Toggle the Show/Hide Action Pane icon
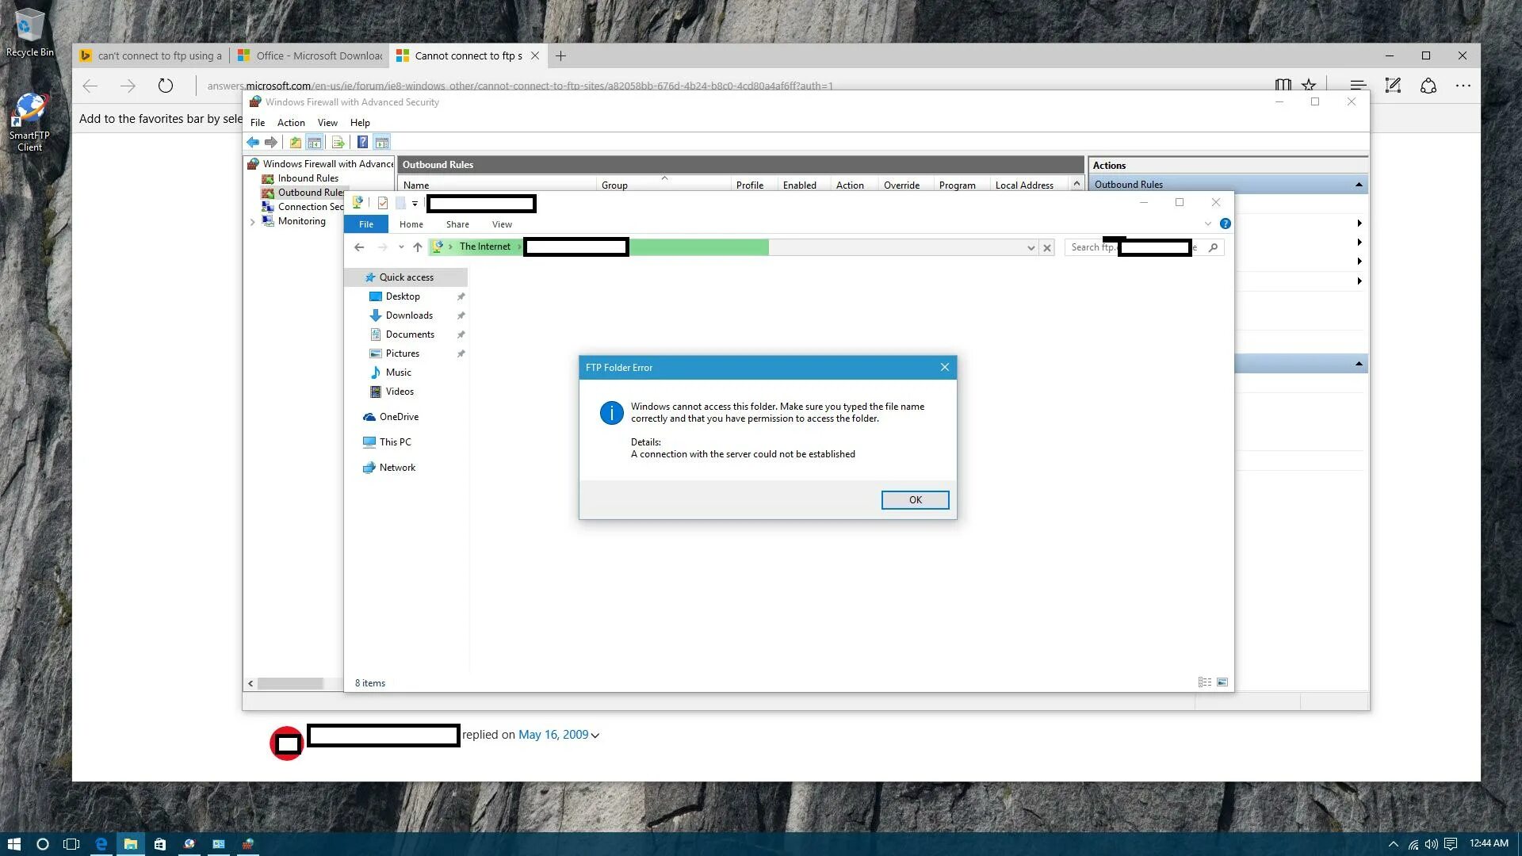The width and height of the screenshot is (1522, 856). (382, 143)
